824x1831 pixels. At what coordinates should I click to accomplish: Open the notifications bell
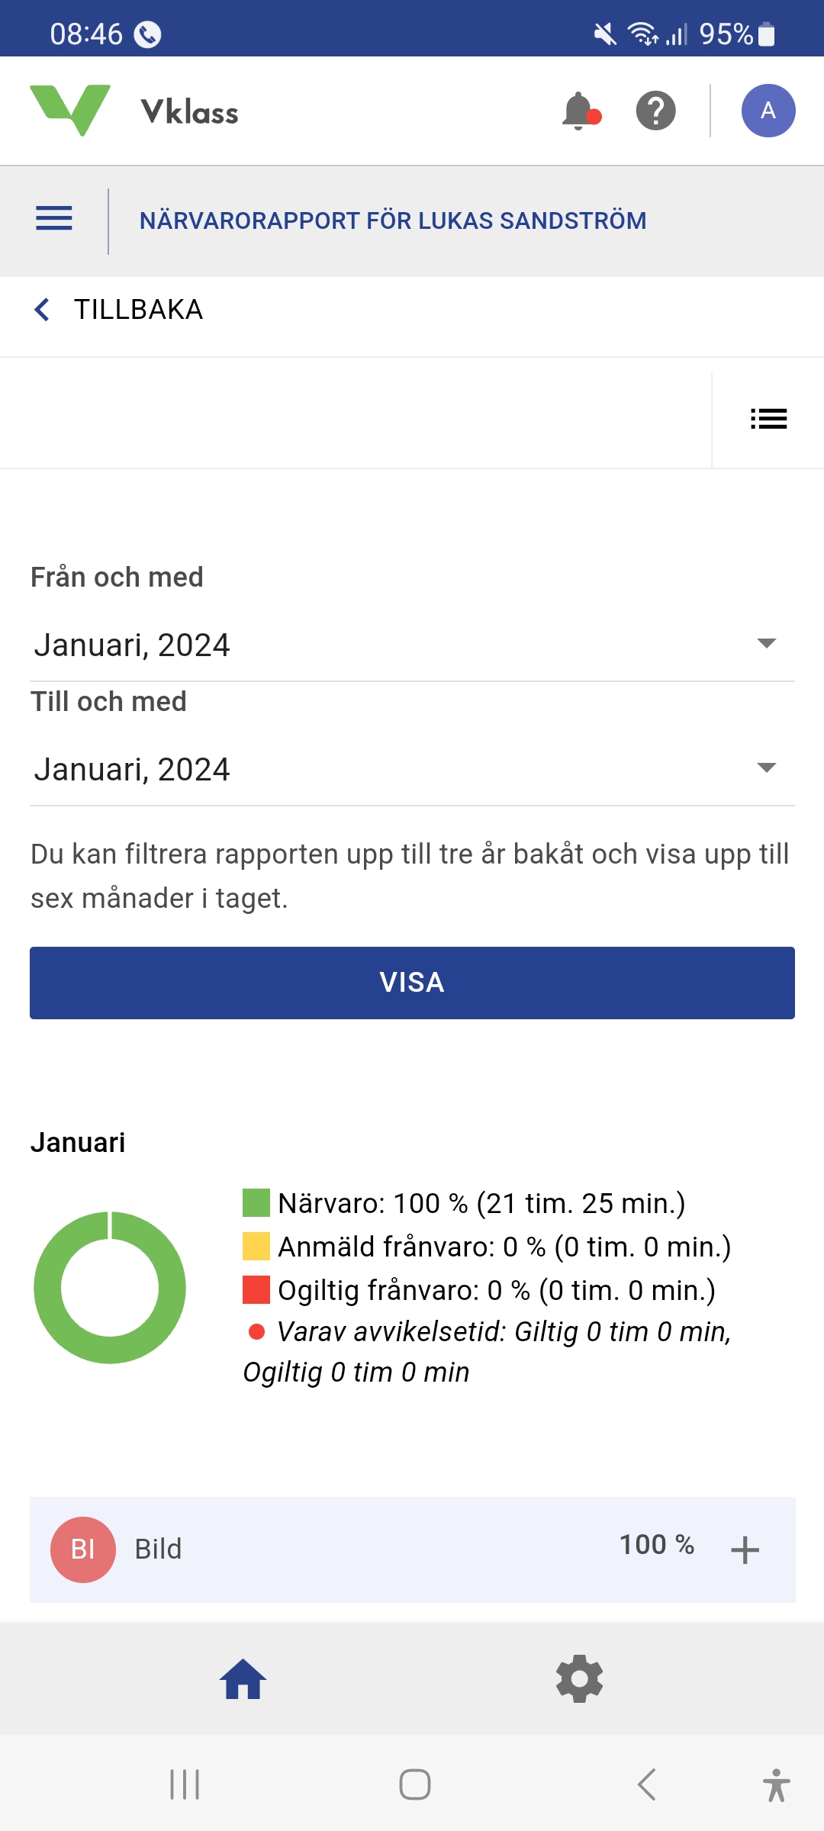click(580, 111)
